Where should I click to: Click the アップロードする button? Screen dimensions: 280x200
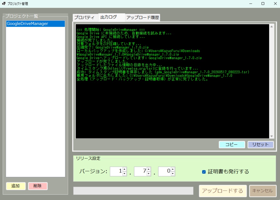click(223, 191)
